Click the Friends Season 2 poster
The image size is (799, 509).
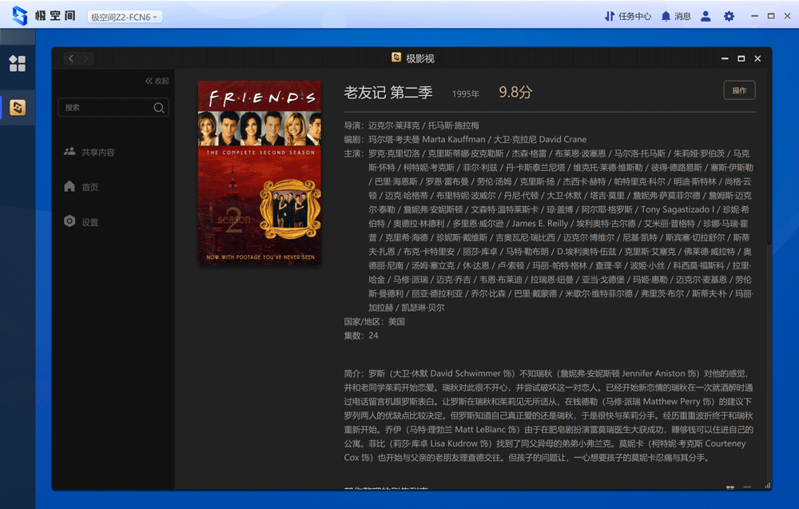(260, 173)
